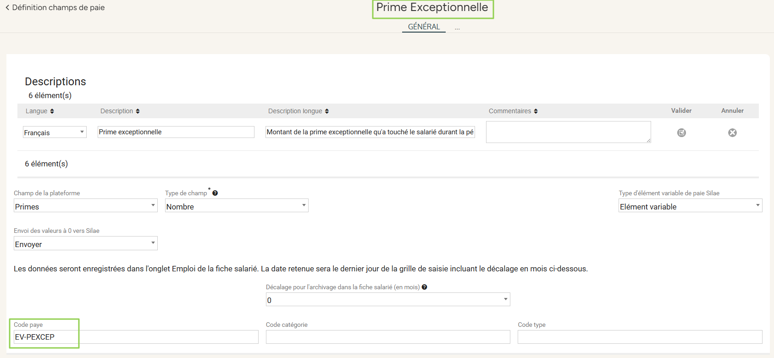Open the Décalage months dropdown
Image resolution: width=774 pixels, height=358 pixels.
click(387, 300)
